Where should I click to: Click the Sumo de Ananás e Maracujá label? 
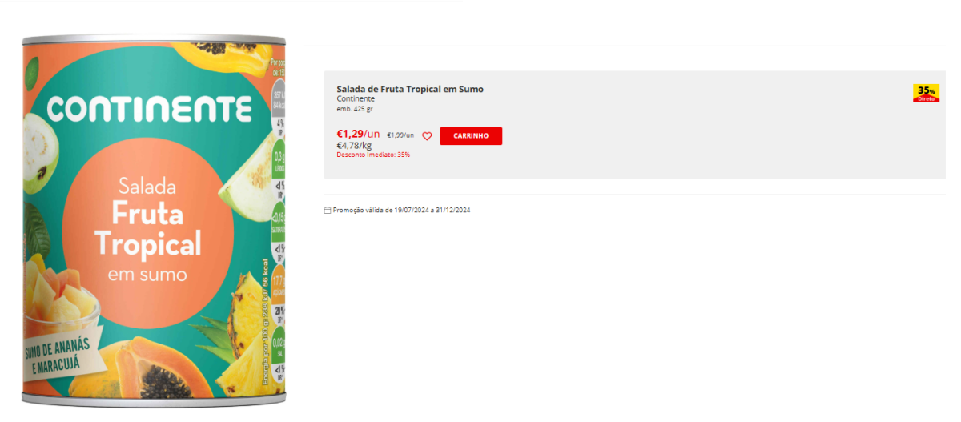point(62,356)
